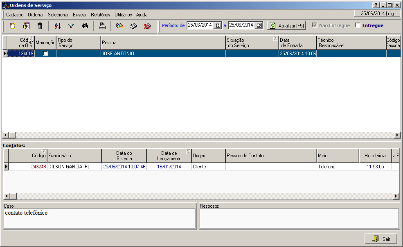Click the A-Z sort icon
This screenshot has height=247, width=403.
coord(57,26)
